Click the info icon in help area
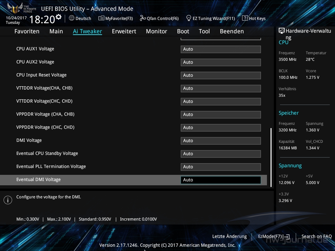This screenshot has height=251, width=335. (x=8, y=200)
